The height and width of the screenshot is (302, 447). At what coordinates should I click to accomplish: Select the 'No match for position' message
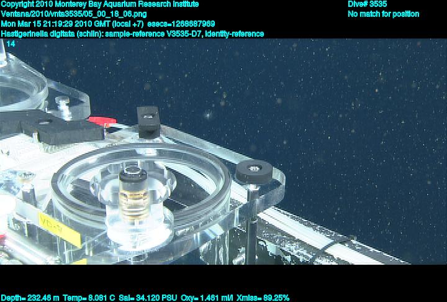tap(384, 14)
